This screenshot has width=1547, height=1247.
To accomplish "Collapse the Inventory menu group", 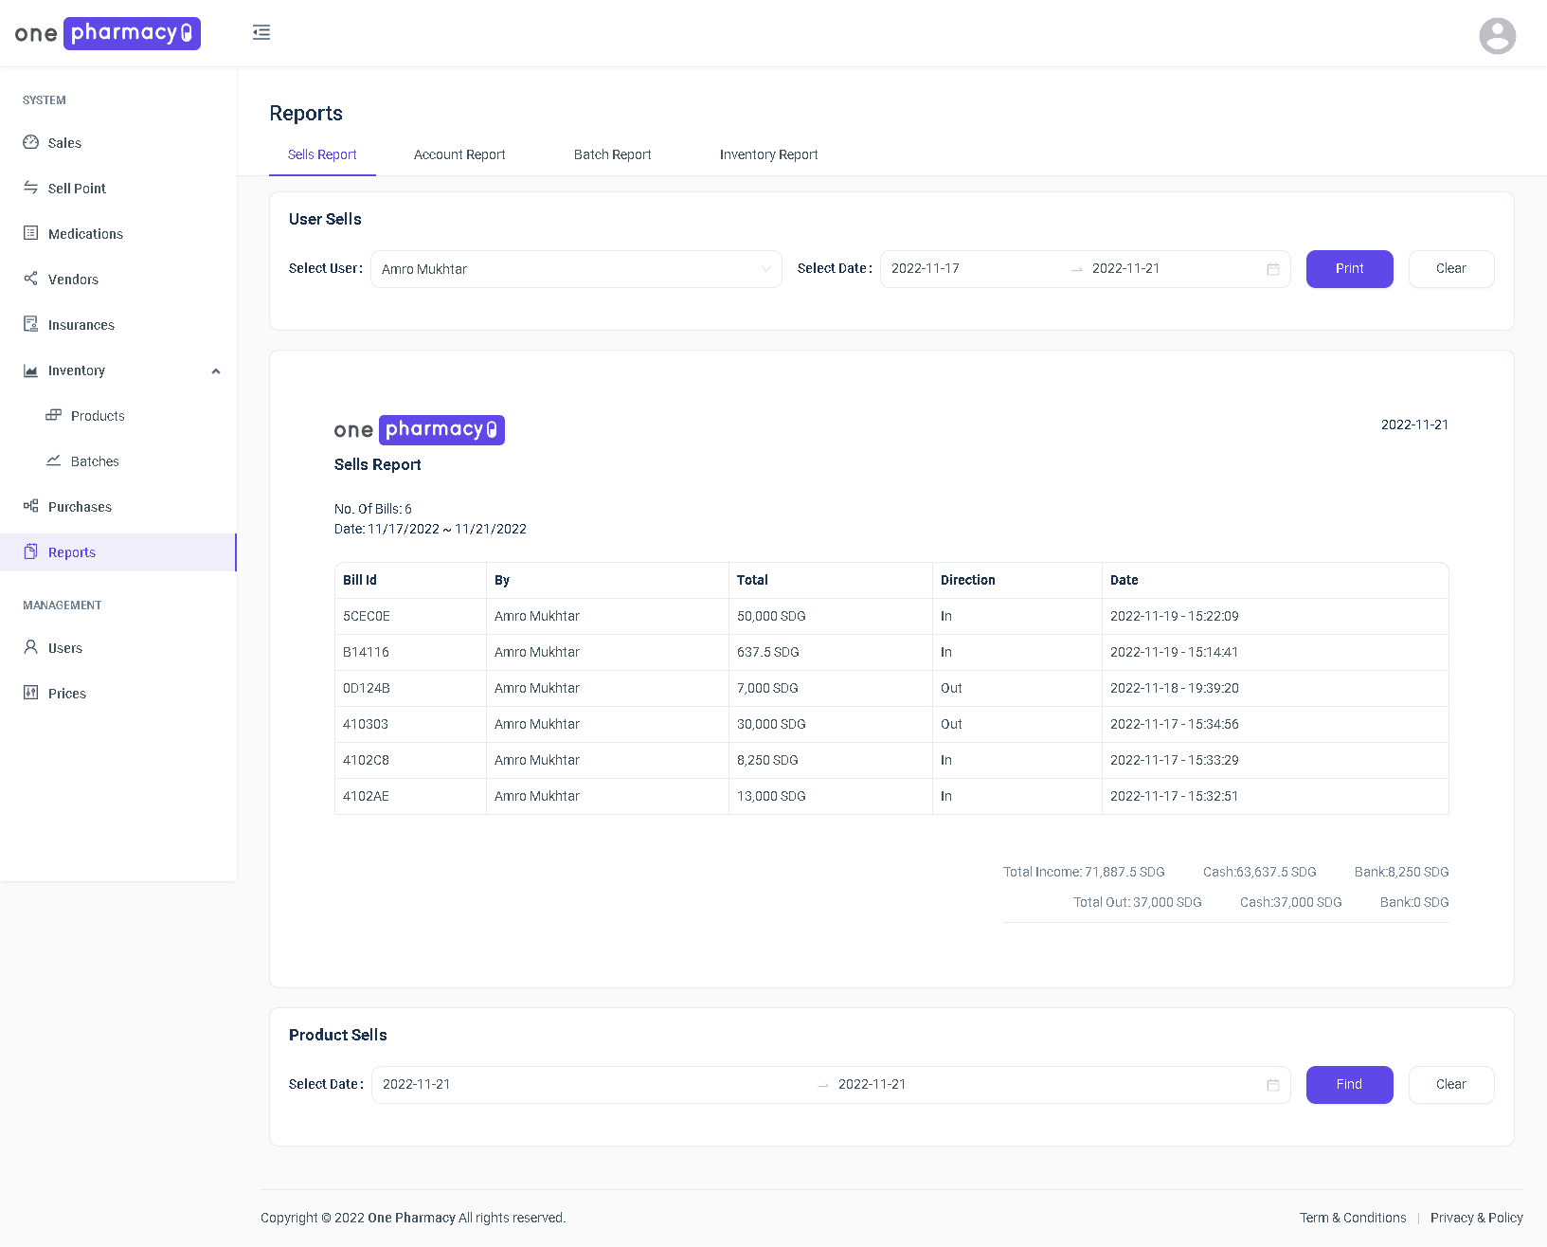I will coord(216,370).
